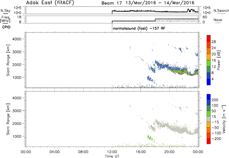Image resolution: width=229 pixels, height=158 pixels.
Task: Click the '200' label on Velocity colorbar
Action: [x=215, y=100]
